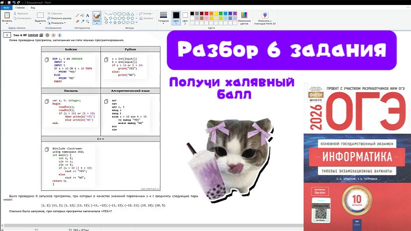
Task: Open the shape Fill (Заливка) dropdown
Action: pyautogui.click(x=147, y=18)
